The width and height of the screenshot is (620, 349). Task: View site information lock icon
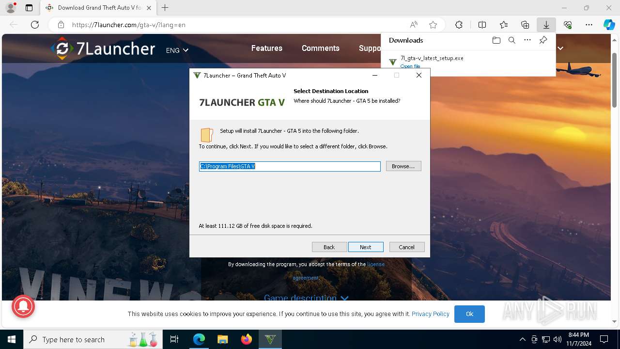[x=61, y=25]
